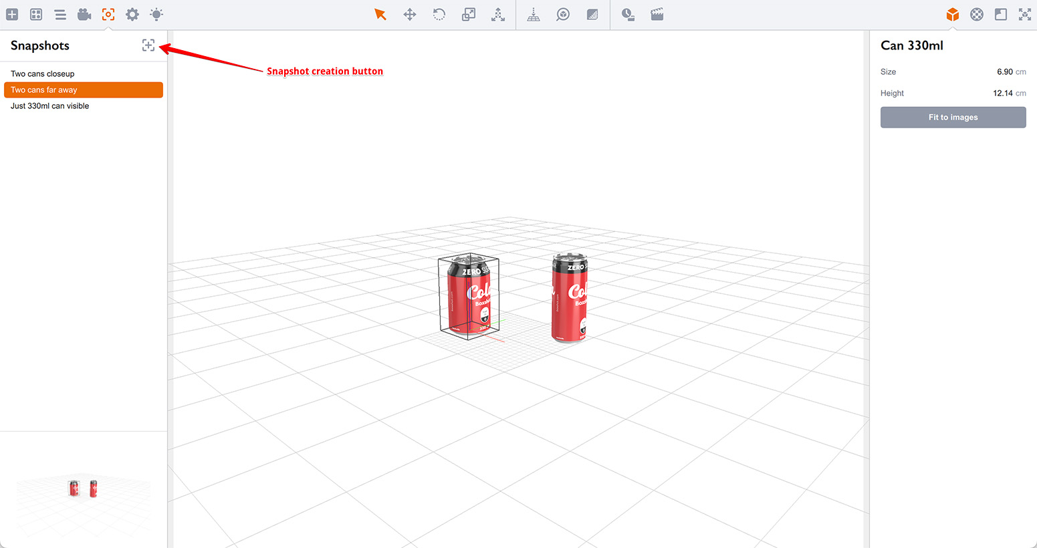Screen dimensions: 1037x548
Task: Select the arrow selection tool
Action: (380, 15)
